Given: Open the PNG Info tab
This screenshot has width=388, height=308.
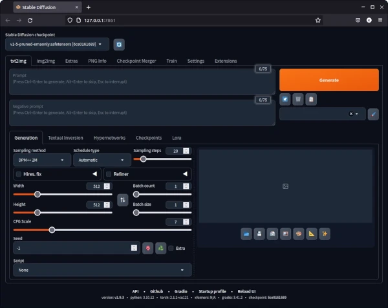Looking at the screenshot, I should pyautogui.click(x=97, y=61).
